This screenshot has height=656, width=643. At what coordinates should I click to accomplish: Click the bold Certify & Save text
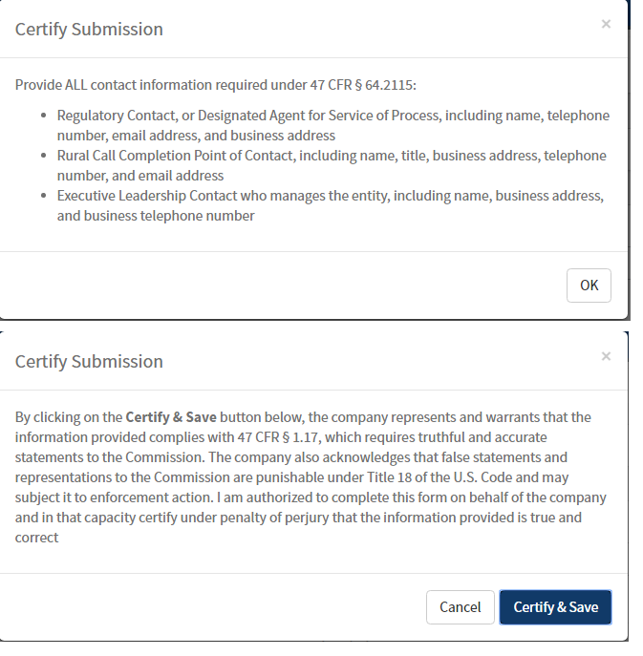point(171,417)
